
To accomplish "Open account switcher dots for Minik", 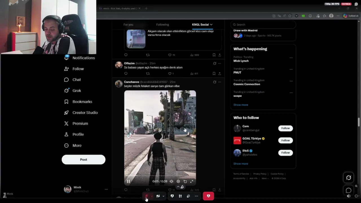I will point(106,189).
